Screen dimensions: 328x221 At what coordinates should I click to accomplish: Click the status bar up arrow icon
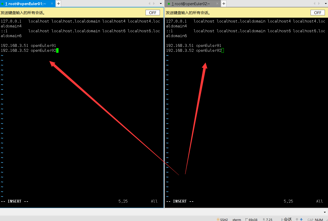click(x=297, y=220)
